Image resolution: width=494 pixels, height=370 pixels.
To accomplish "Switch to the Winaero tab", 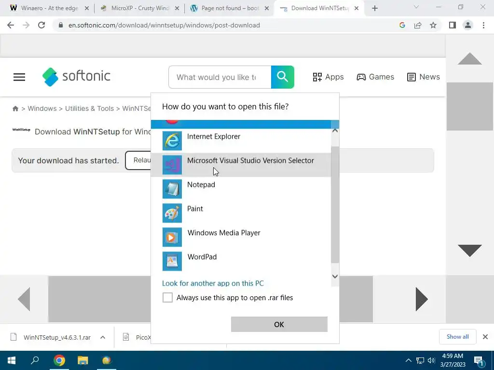I will pos(50,8).
